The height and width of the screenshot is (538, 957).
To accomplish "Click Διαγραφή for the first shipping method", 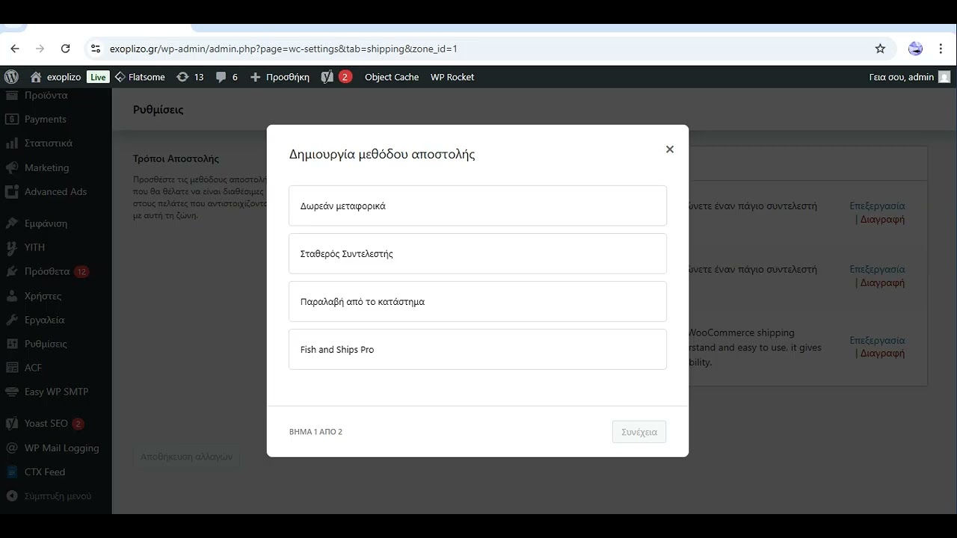I will pos(882,220).
